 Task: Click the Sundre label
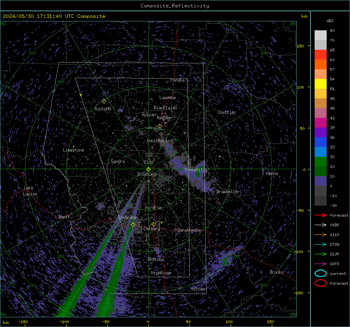[118, 161]
